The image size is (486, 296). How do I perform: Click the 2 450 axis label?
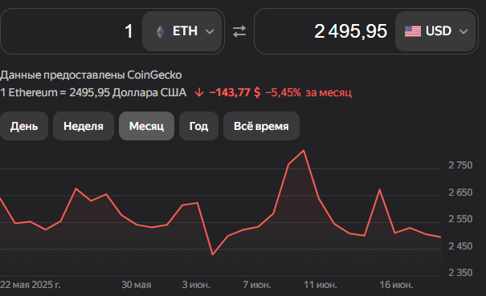(460, 246)
